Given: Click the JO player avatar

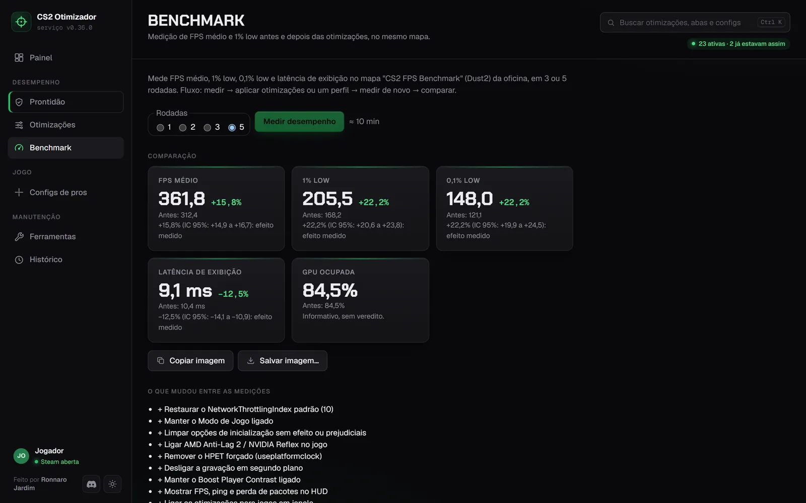Looking at the screenshot, I should pos(21,456).
